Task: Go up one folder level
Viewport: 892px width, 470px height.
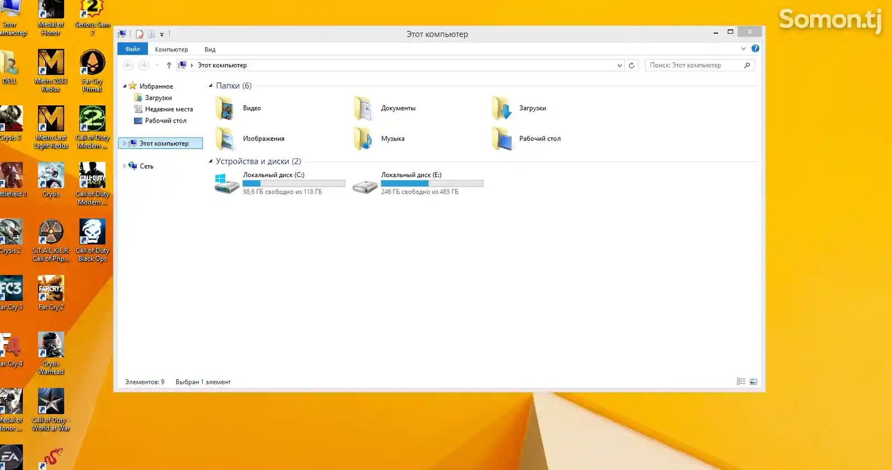Action: 169,65
